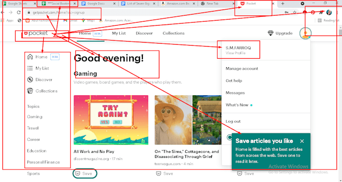Select My List in the top navigation
This screenshot has width=342, height=182.
pyautogui.click(x=119, y=33)
